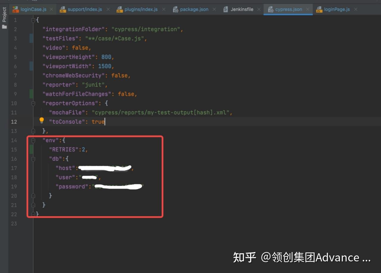
Task: Click the green change marker beside line 15
Action: (x=31, y=149)
